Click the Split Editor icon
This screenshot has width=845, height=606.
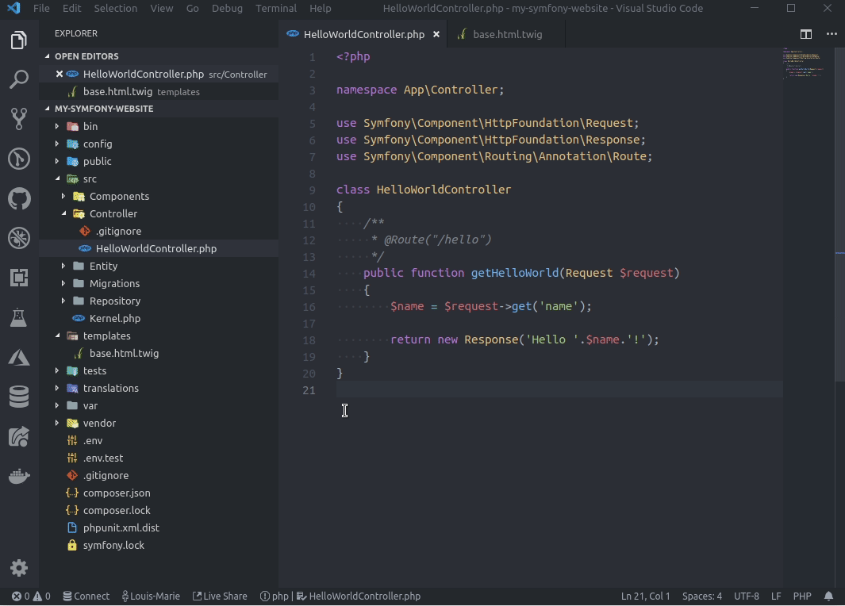(805, 34)
